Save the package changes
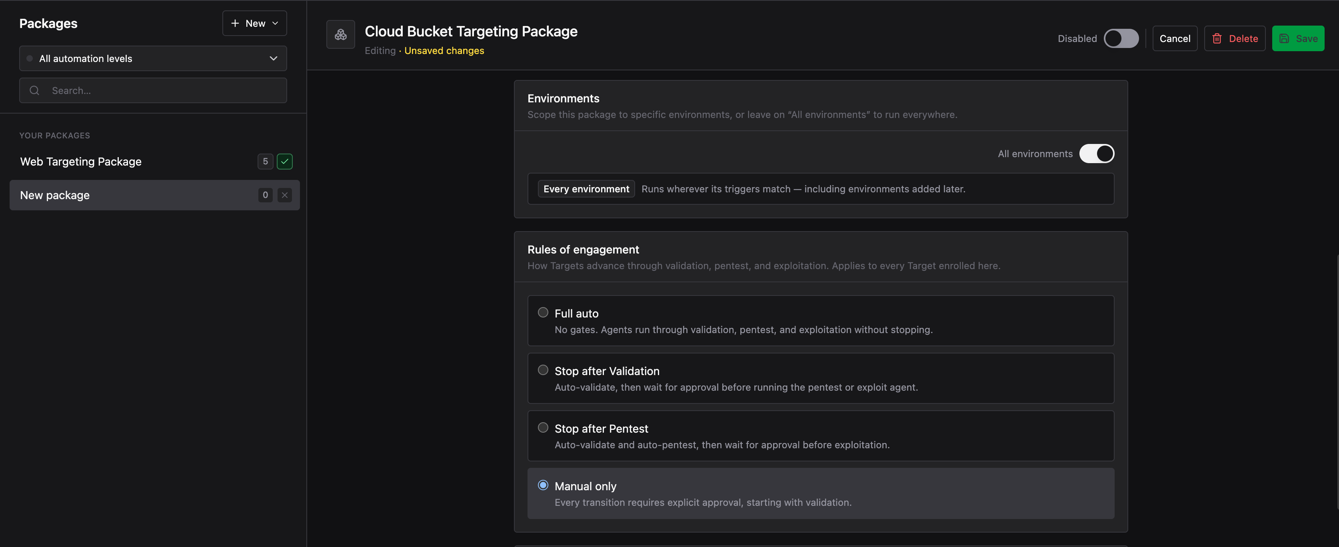1339x547 pixels. [x=1298, y=38]
